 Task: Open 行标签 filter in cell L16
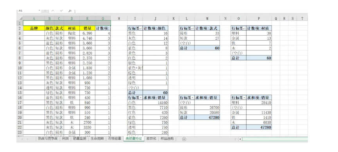pyautogui.click(x=192, y=98)
